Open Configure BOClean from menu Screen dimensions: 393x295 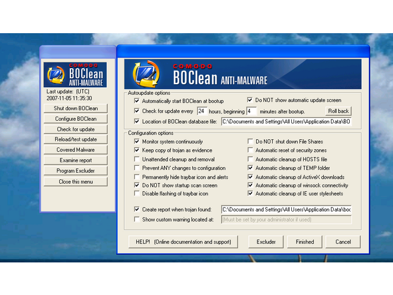tap(76, 119)
